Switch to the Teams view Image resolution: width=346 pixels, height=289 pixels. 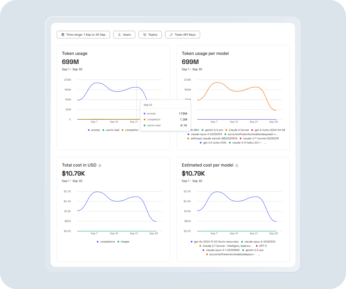pyautogui.click(x=150, y=34)
